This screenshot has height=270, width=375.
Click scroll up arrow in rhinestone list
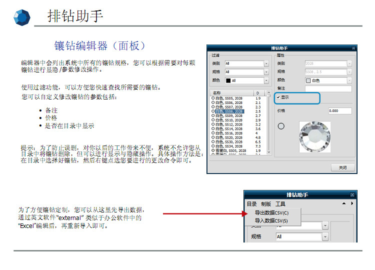tap(269, 93)
